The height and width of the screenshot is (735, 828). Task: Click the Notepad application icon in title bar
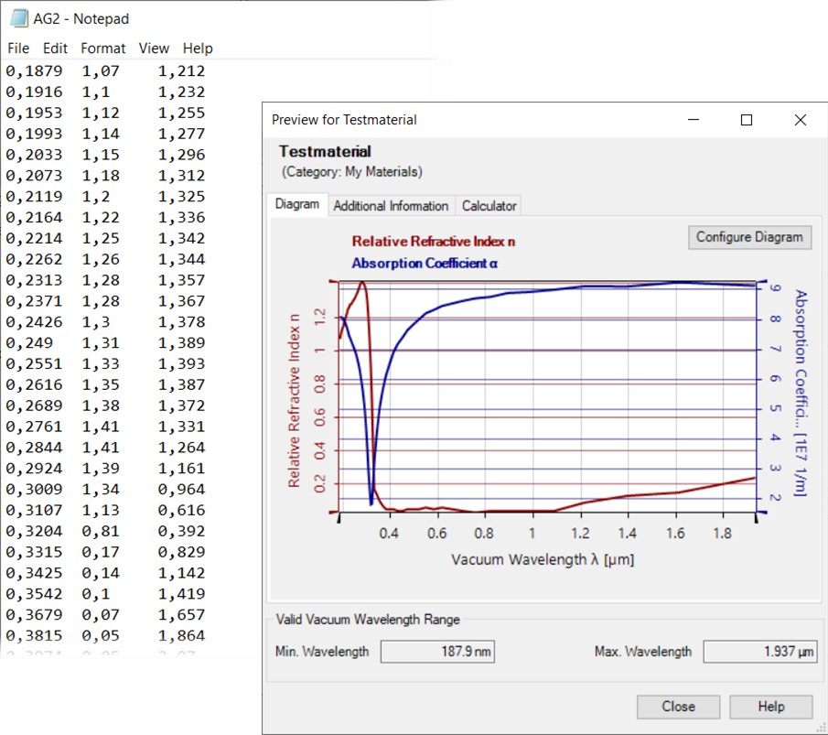tap(17, 17)
